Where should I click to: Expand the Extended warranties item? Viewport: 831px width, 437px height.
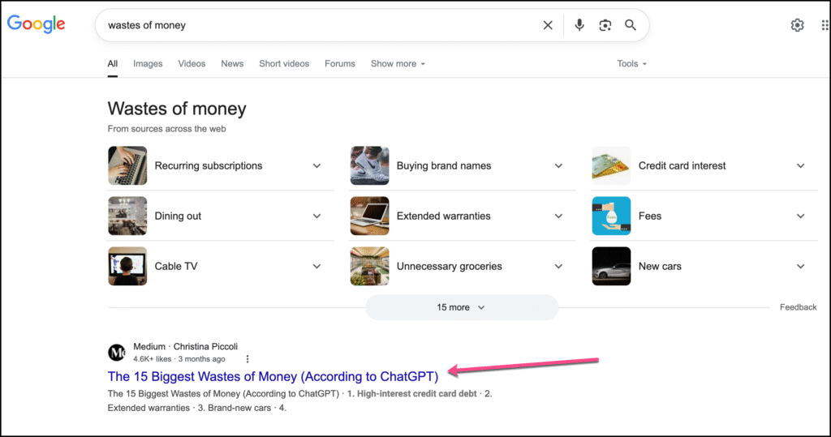(558, 216)
